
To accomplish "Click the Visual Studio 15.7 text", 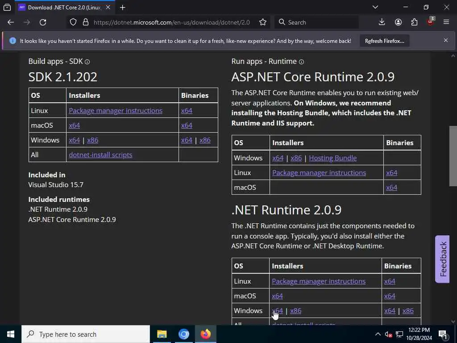I will point(56,184).
